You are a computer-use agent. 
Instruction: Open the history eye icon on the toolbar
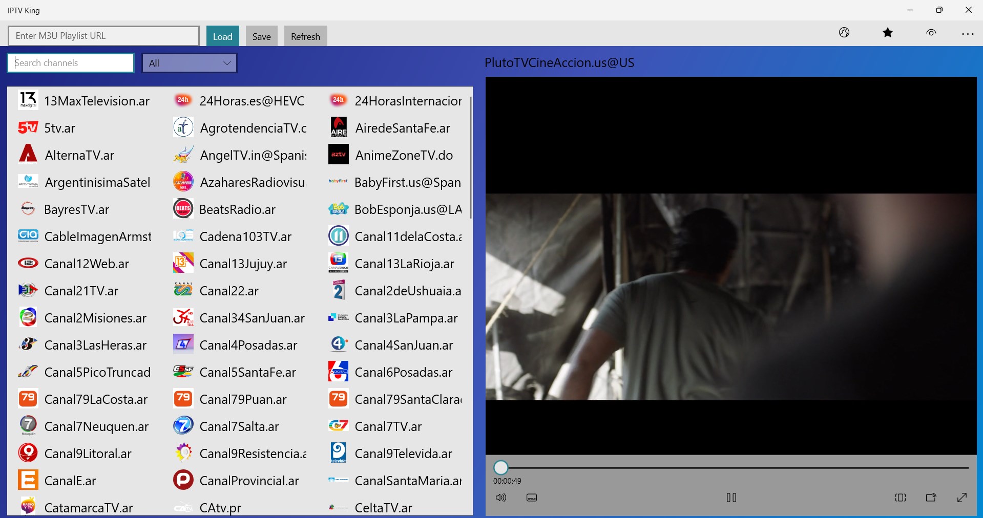[931, 32]
